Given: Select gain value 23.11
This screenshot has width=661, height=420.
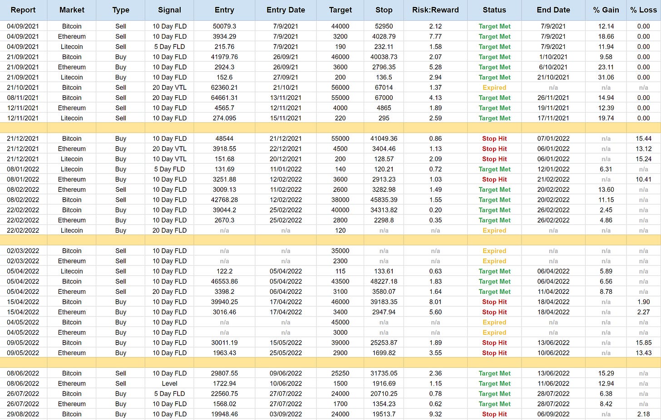Looking at the screenshot, I should pos(606,67).
